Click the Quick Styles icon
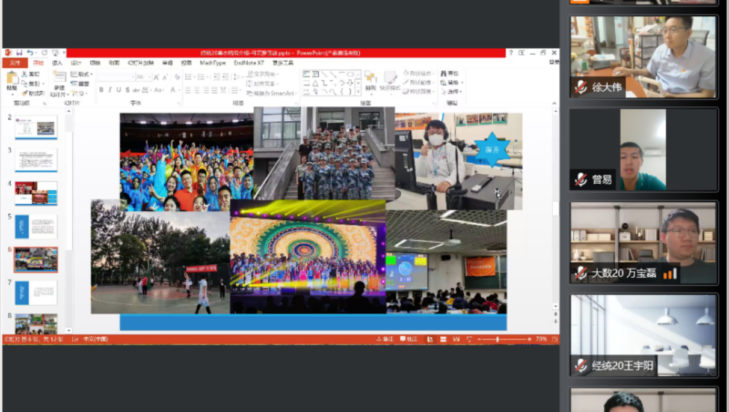 pos(390,80)
